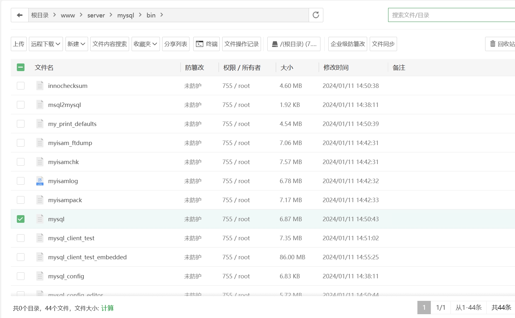Navigate to server in breadcrumb
The width and height of the screenshot is (515, 318).
[x=96, y=15]
